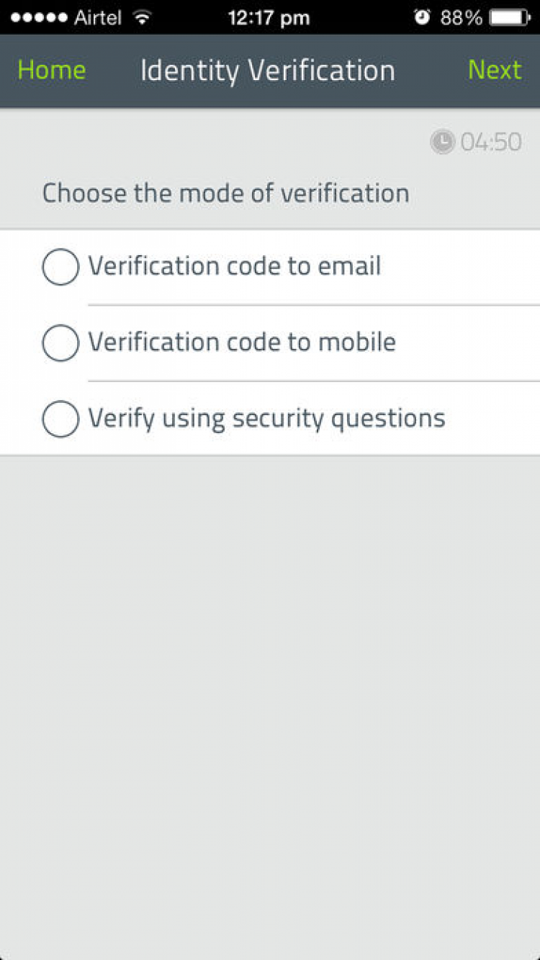Choose the mobile verification radio button

[60, 343]
